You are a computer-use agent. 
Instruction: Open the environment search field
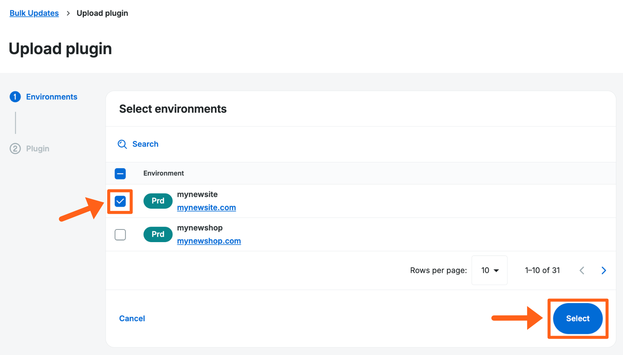click(x=145, y=144)
